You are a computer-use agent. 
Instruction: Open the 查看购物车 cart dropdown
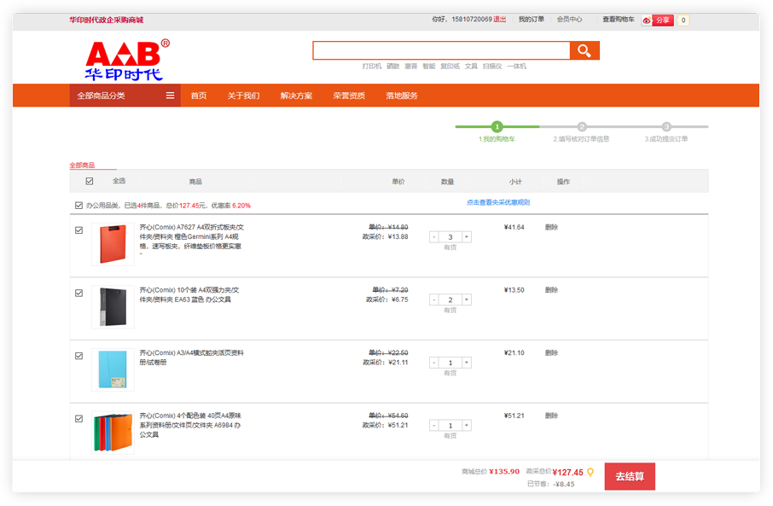(x=618, y=20)
